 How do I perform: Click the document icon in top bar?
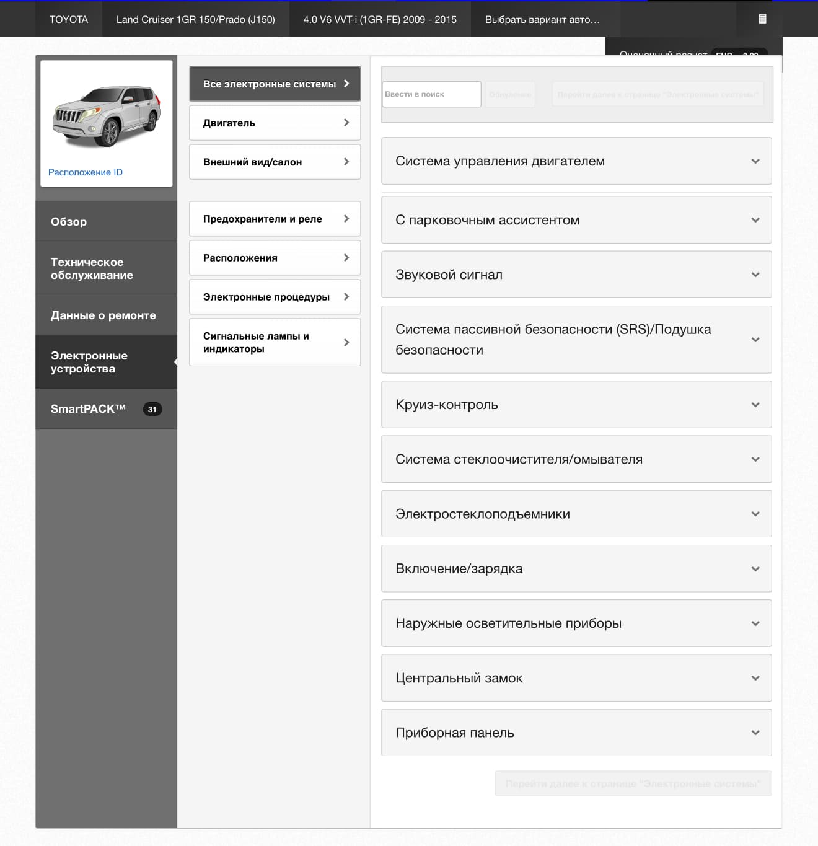[x=762, y=19]
